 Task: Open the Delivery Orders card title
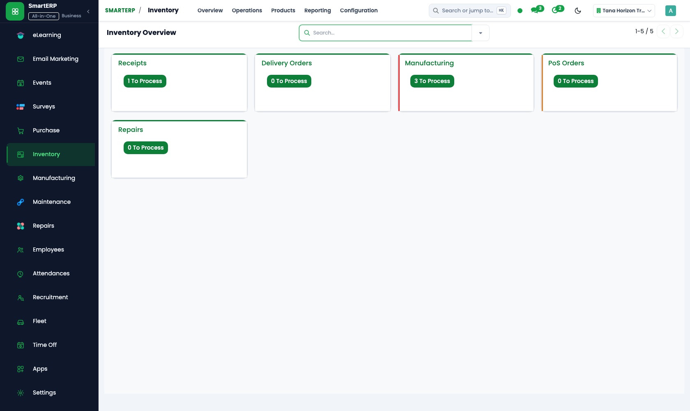287,63
